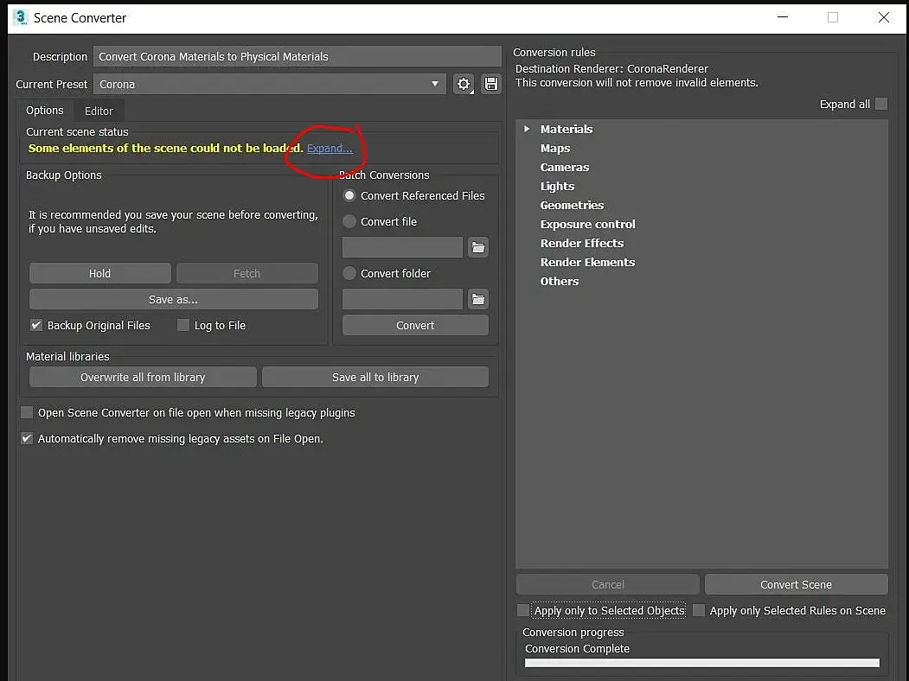This screenshot has height=681, width=909.
Task: Click 'Destination Renderer: CoronaRenderer' text
Action: pyautogui.click(x=611, y=69)
